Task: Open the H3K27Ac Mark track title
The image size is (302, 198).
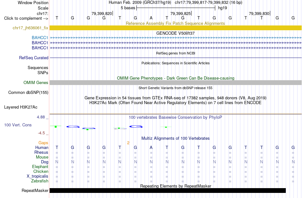Action: pos(175,103)
